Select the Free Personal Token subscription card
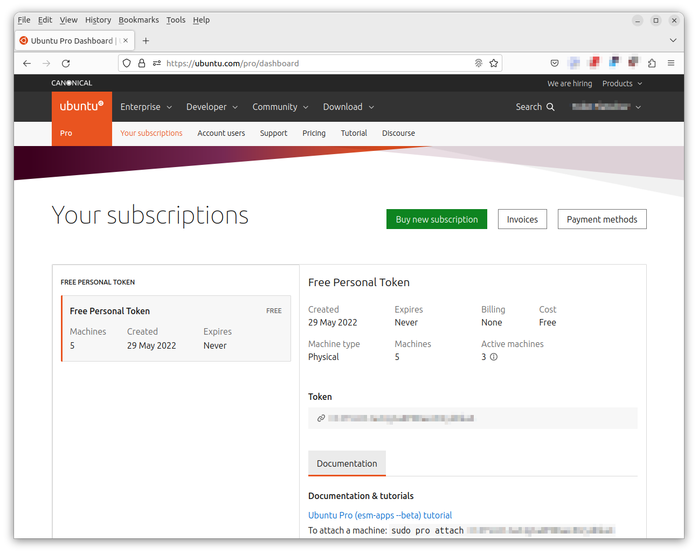The width and height of the screenshot is (698, 554). click(x=176, y=328)
